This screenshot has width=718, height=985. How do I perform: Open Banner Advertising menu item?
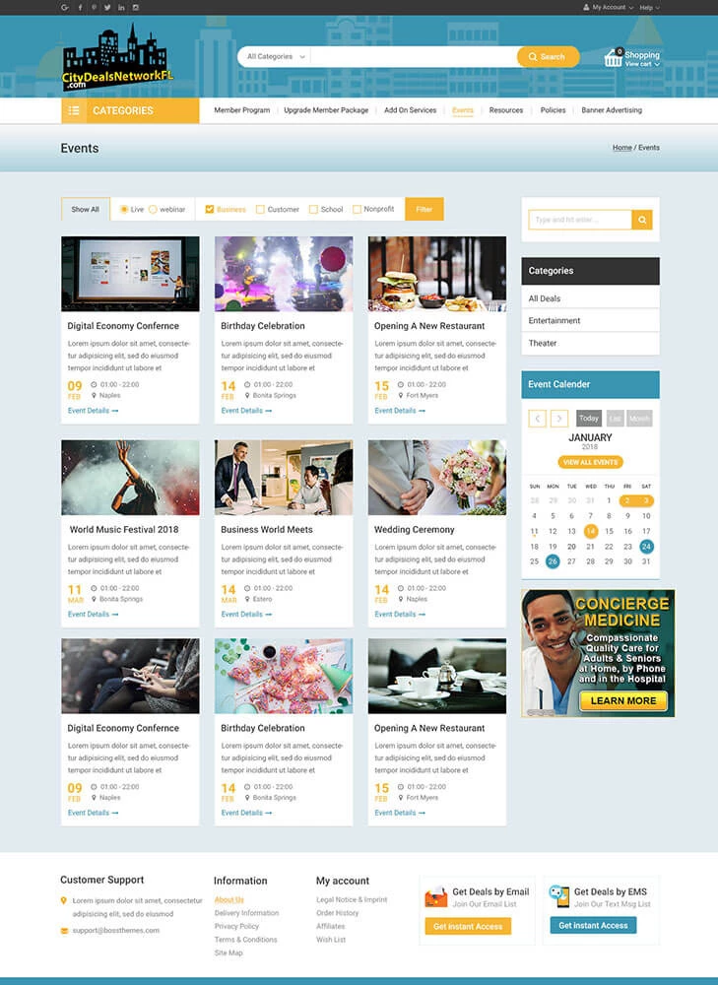click(x=612, y=110)
